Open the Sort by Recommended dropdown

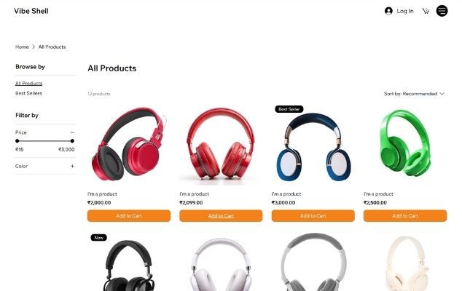tap(414, 94)
